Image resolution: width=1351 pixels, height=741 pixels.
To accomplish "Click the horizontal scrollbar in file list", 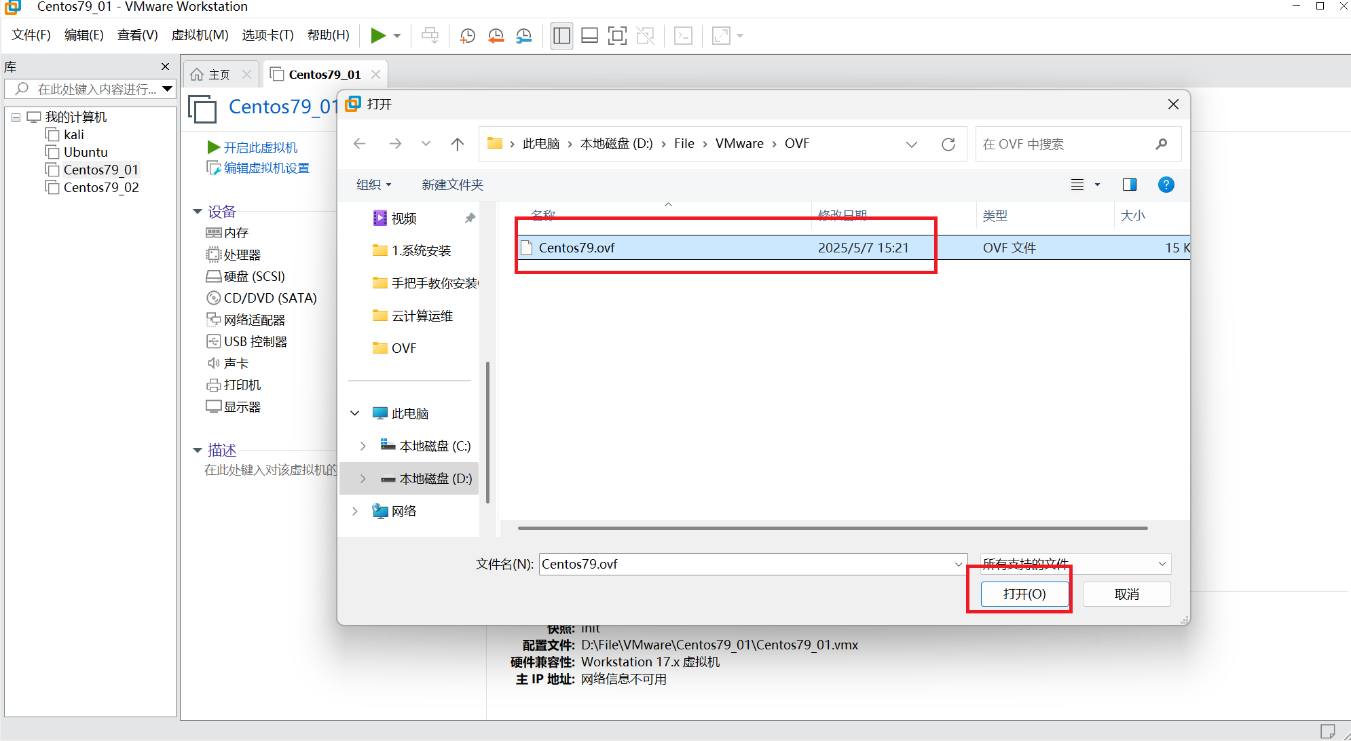I will [x=832, y=528].
